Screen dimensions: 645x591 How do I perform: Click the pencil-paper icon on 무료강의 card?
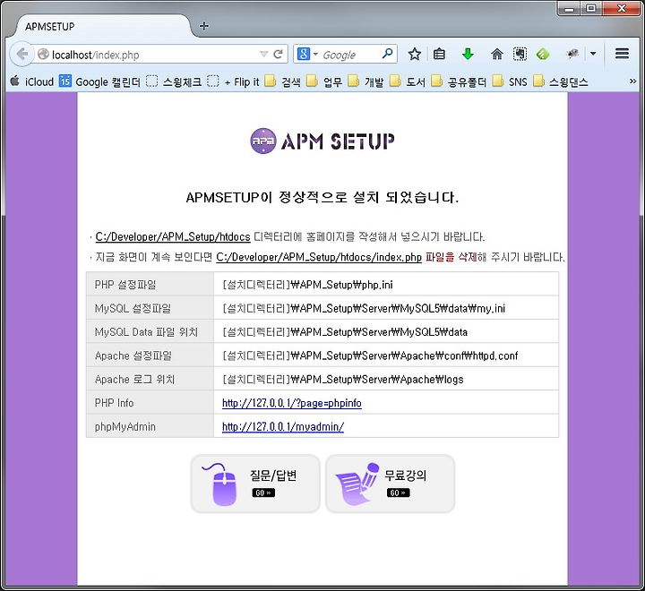click(357, 484)
